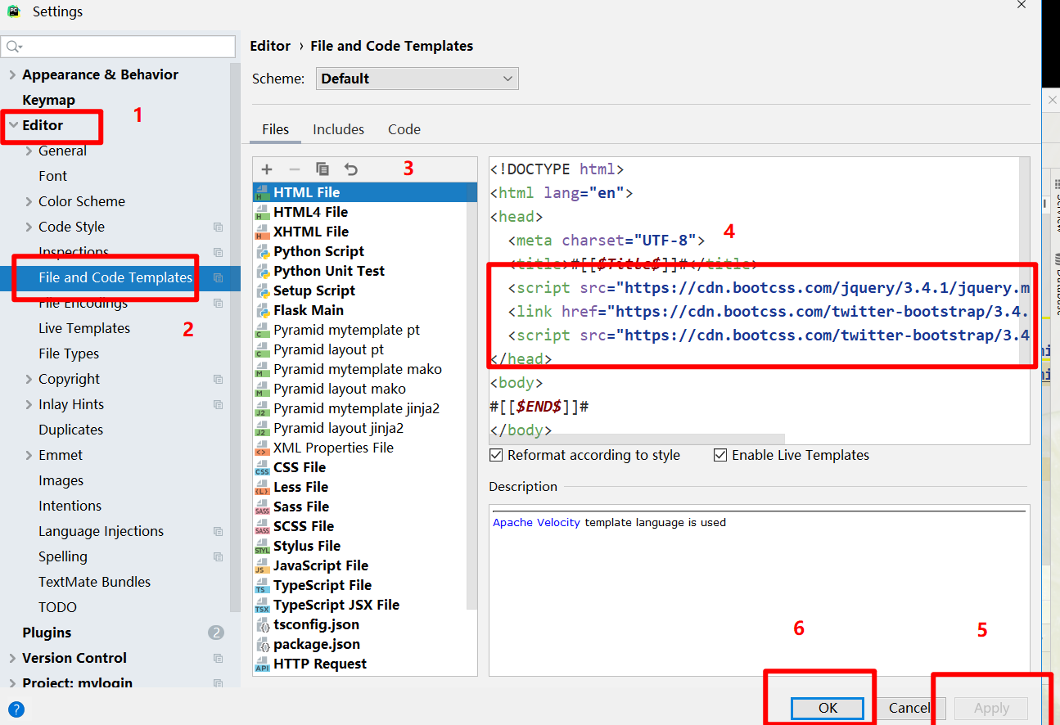Select the Python Script template icon

(263, 251)
